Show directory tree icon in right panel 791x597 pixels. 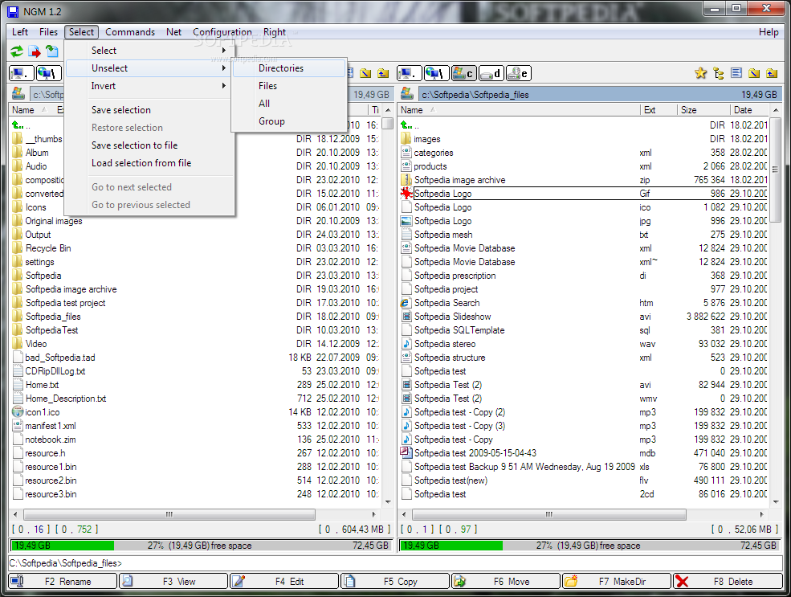pyautogui.click(x=719, y=73)
